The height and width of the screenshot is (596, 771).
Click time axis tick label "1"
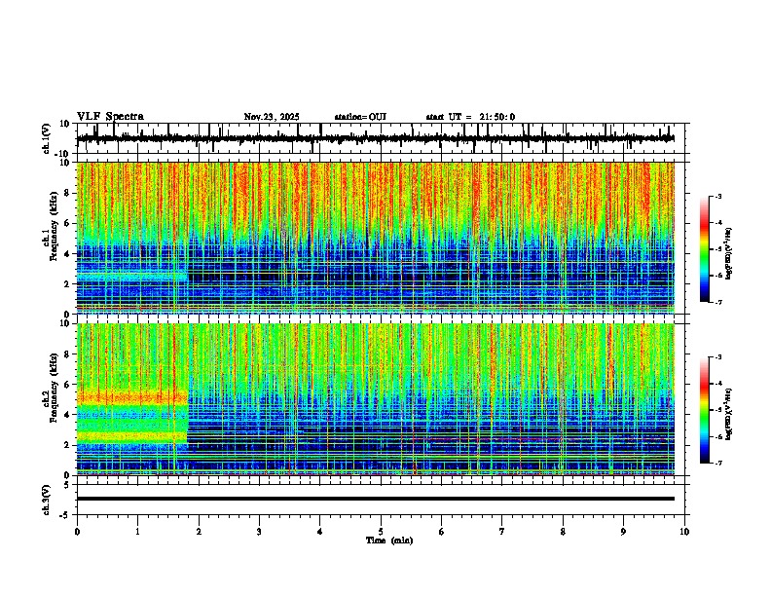[x=137, y=532]
